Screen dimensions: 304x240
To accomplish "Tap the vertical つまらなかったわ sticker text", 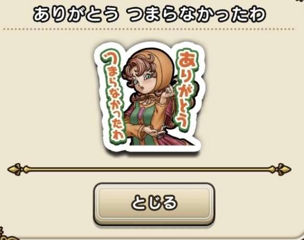I will [113, 98].
